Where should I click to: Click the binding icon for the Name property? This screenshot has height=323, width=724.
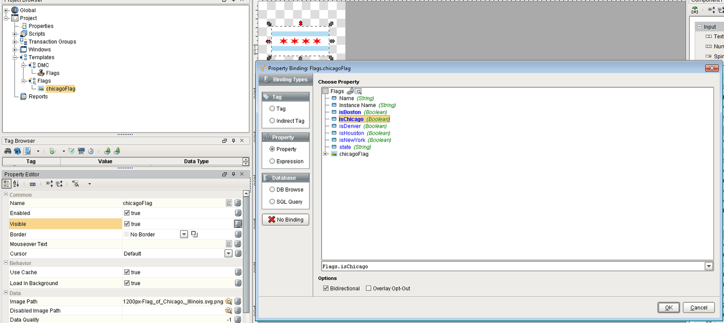[x=238, y=203]
